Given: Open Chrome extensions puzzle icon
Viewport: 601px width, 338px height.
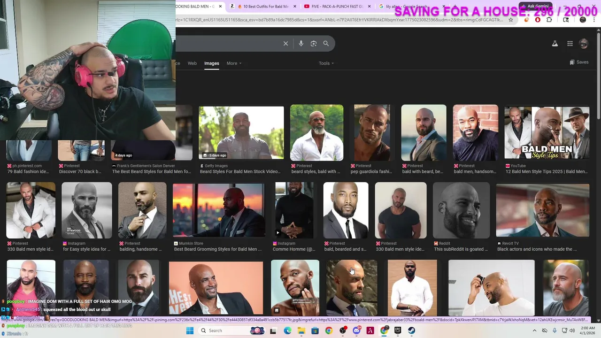Looking at the screenshot, I should 549,20.
